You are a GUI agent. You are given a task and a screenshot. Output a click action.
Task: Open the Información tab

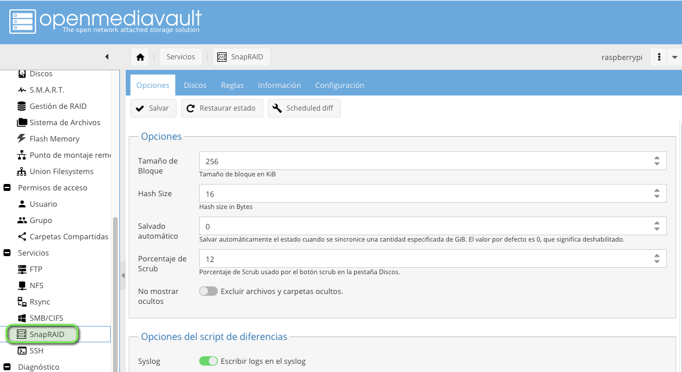click(280, 85)
